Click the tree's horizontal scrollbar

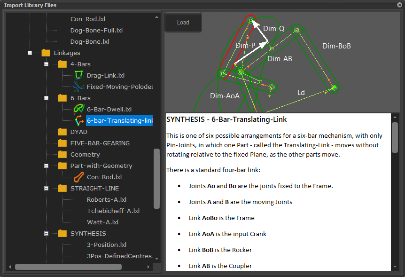coord(68,267)
